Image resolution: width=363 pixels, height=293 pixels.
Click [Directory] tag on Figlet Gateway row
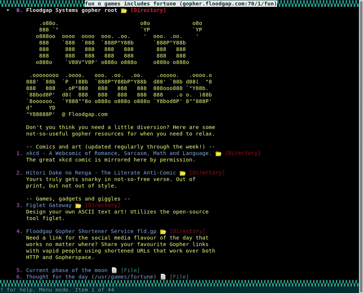pyautogui.click(x=103, y=205)
